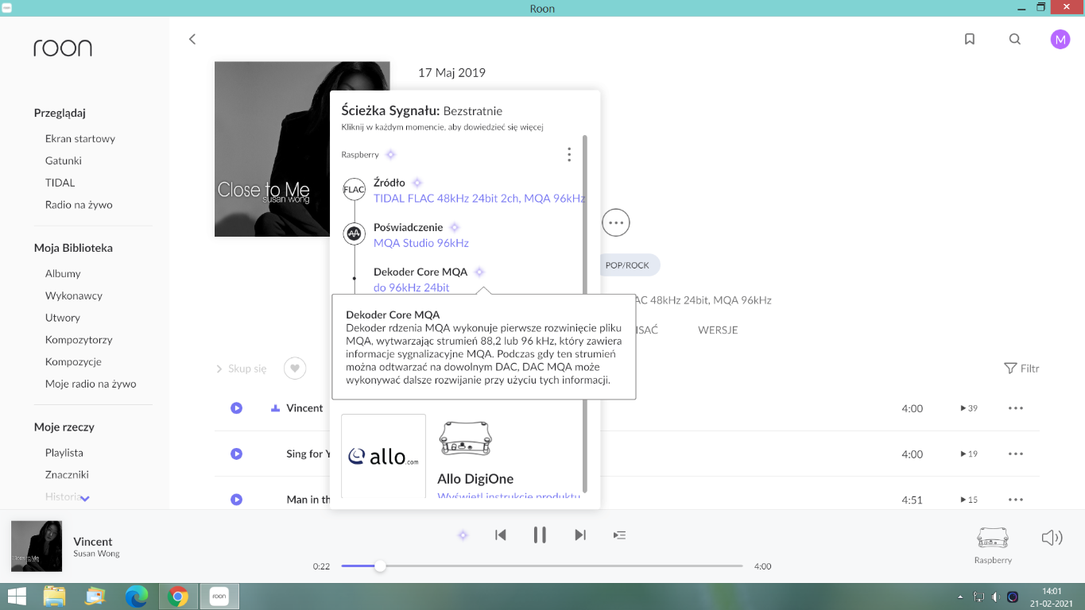Open Raspberry zone device icon
The width and height of the screenshot is (1085, 610).
[993, 539]
